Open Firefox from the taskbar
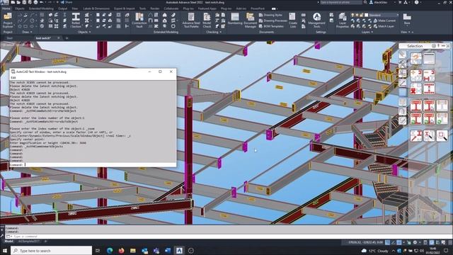Viewport: 453px width, 255px height. (121, 251)
